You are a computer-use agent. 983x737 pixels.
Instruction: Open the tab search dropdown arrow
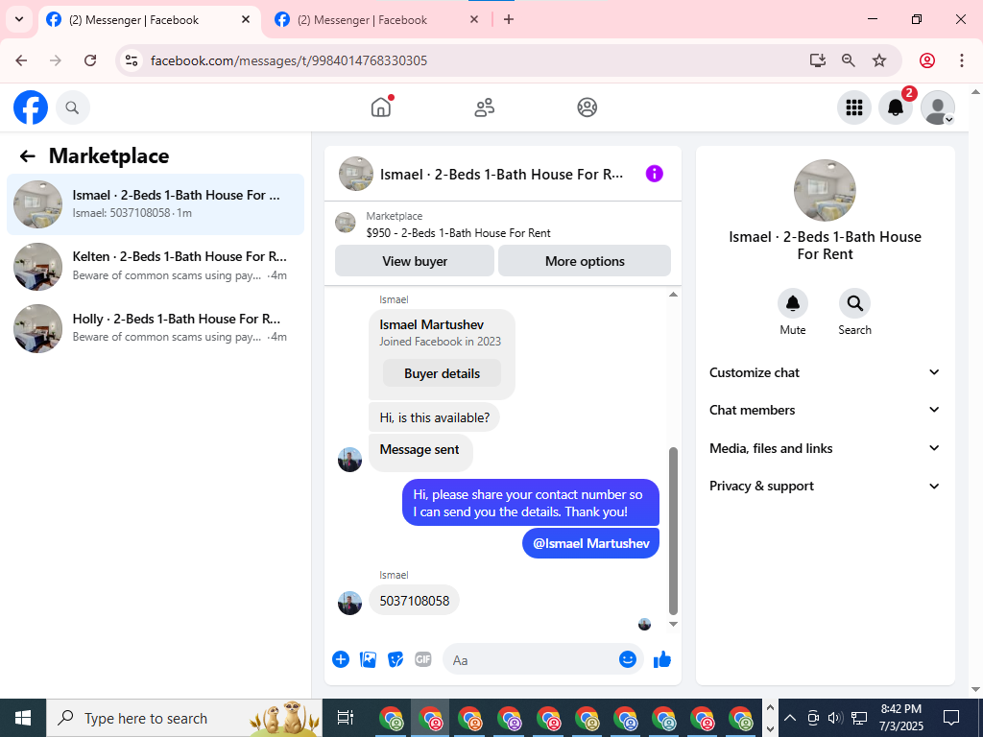(x=19, y=19)
